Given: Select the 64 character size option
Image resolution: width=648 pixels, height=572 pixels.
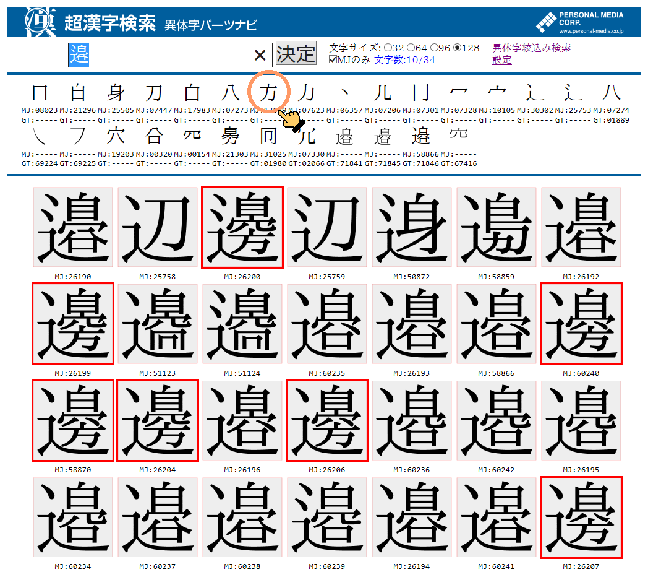Looking at the screenshot, I should (412, 47).
